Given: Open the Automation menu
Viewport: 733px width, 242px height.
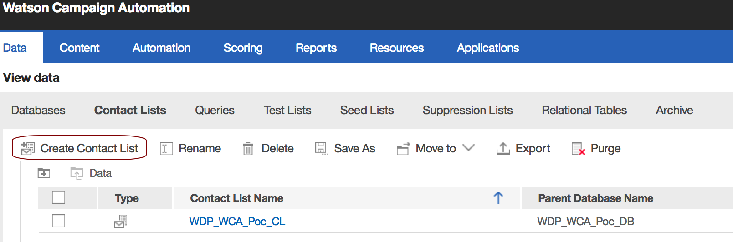Looking at the screenshot, I should (161, 48).
